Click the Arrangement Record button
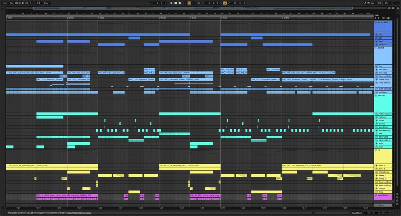The width and height of the screenshot is (401, 216). tap(180, 3)
